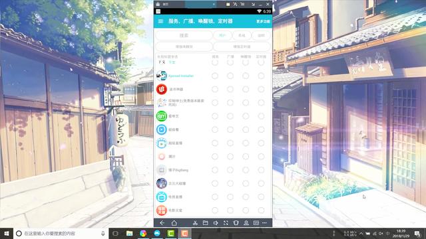Viewport: 426px width, 239px height.
Task: Click the enhance wakelock button below search
Action: click(184, 46)
